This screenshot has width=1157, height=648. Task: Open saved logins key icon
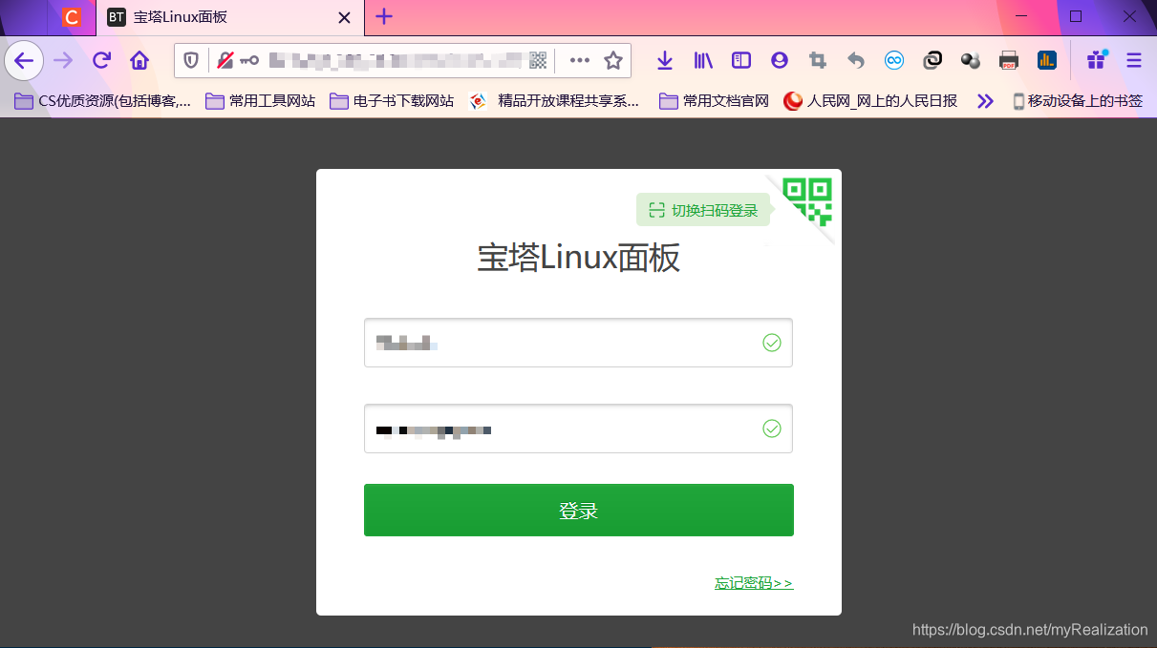click(x=249, y=61)
